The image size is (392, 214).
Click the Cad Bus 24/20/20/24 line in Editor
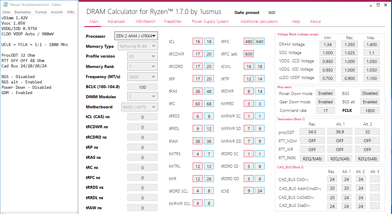point(24,66)
